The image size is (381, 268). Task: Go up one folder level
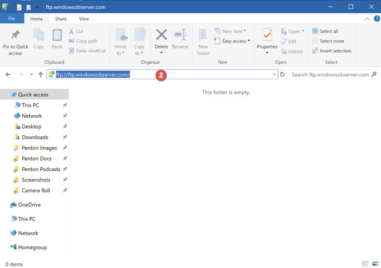[x=40, y=75]
